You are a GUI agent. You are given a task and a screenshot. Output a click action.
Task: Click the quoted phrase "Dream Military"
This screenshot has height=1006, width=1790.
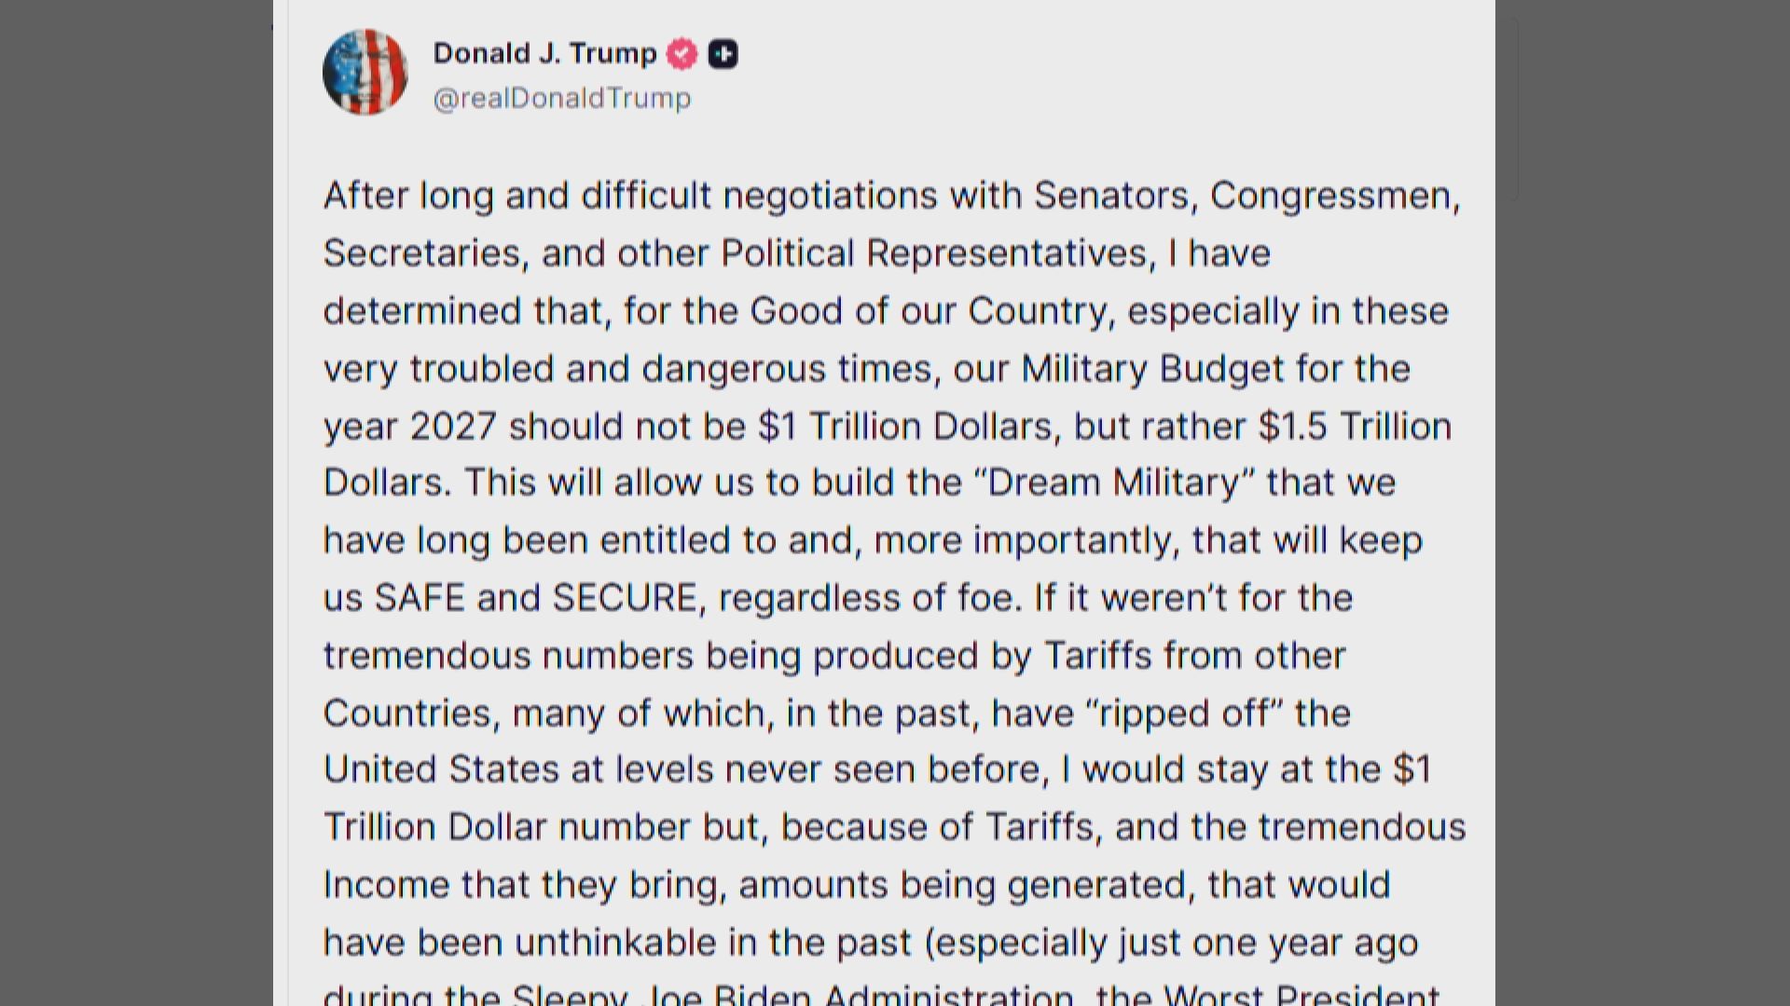tap(1114, 483)
